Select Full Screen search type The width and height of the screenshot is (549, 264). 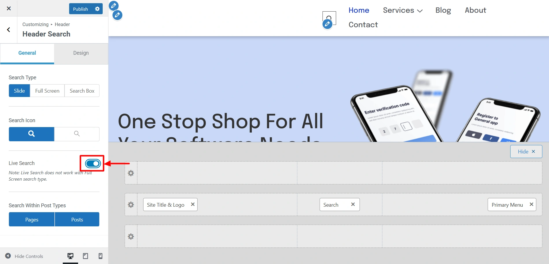pos(47,91)
